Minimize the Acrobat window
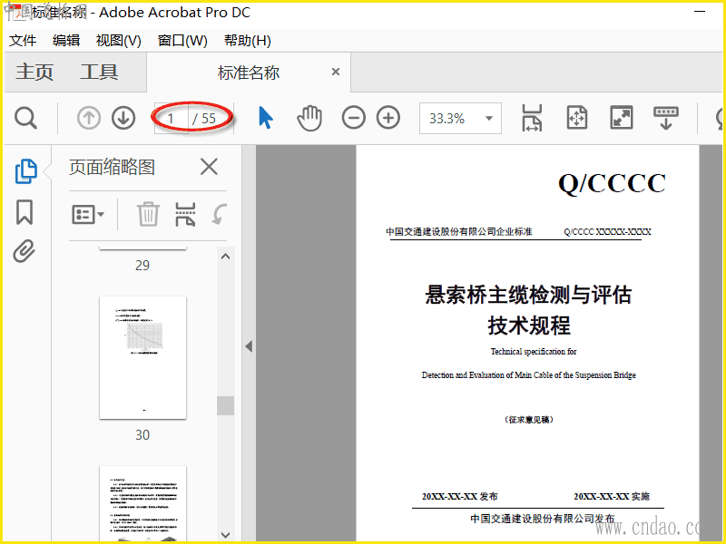The image size is (726, 544). [x=700, y=11]
